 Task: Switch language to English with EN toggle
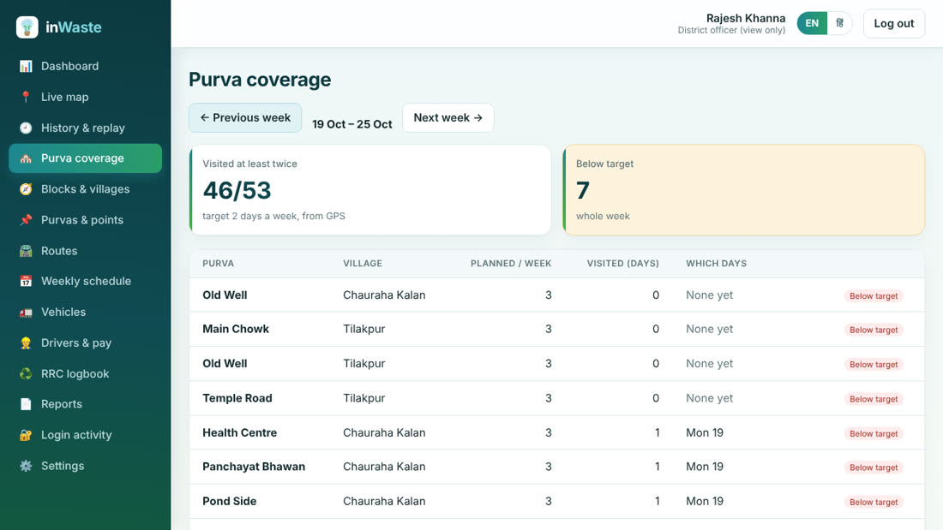(x=812, y=23)
